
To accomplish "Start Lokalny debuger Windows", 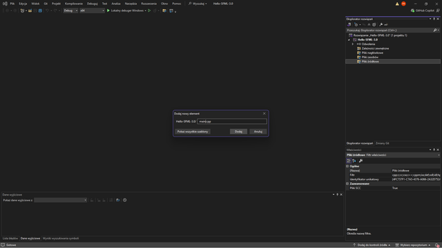I will [125, 11].
